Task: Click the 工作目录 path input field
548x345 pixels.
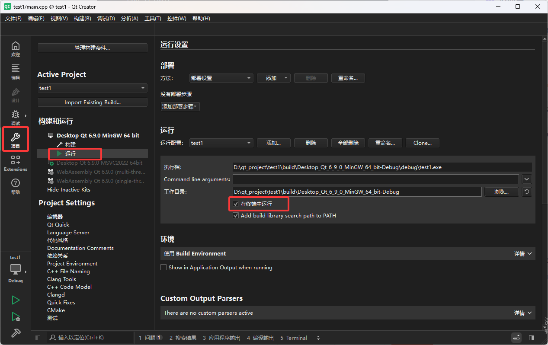Action: (357, 192)
